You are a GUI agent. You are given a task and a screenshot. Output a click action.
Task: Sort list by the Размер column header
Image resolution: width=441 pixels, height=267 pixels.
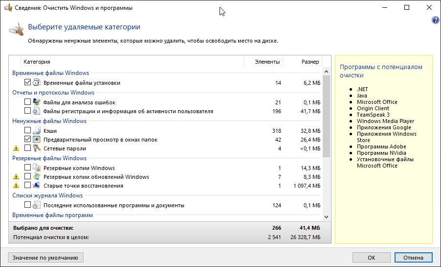click(310, 62)
